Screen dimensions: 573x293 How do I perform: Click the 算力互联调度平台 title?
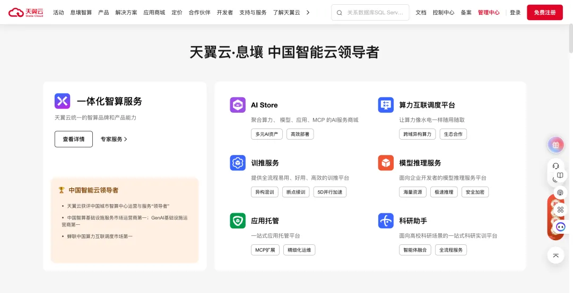point(427,105)
